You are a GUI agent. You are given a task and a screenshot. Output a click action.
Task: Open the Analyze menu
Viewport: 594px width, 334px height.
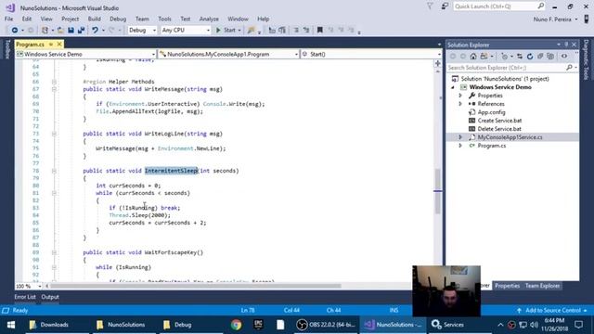[209, 19]
